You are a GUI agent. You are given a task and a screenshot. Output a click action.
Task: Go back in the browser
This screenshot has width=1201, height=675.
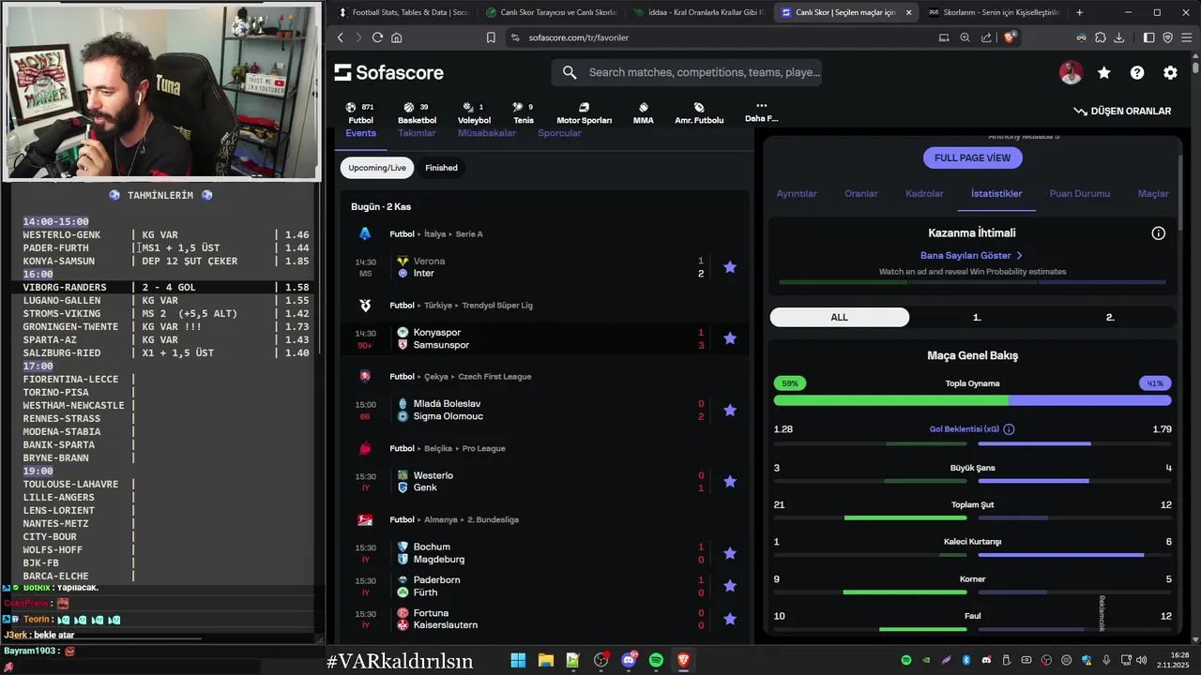click(x=341, y=37)
